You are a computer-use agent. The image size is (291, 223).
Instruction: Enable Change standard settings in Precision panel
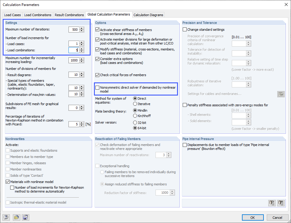pos(185,29)
